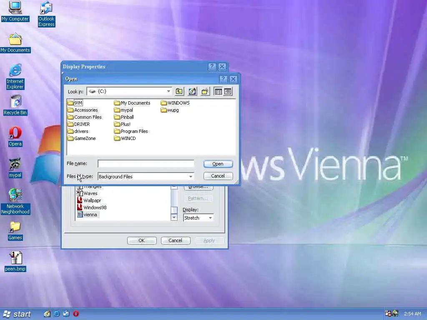
Task: Select mypal raccoon desktop shortcut
Action: pos(15,167)
